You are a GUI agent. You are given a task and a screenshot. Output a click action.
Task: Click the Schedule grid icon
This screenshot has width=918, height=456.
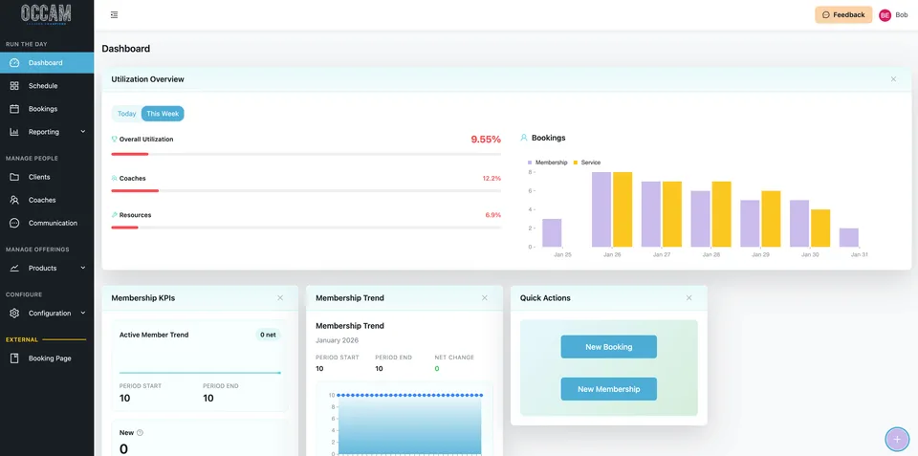[14, 85]
